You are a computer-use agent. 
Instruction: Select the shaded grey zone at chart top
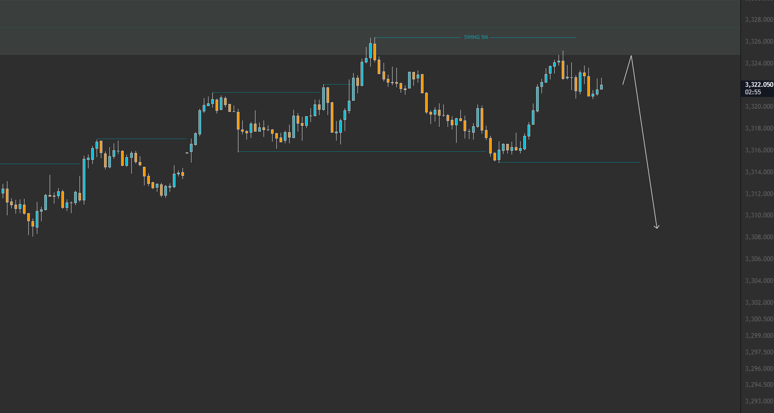coord(370,27)
